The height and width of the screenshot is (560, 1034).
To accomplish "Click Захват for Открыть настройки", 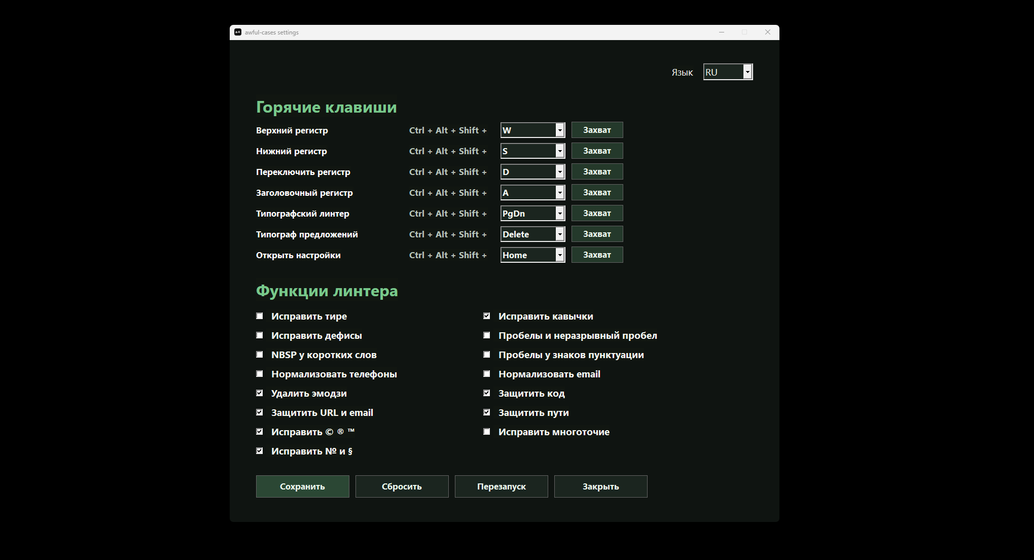I will tap(597, 255).
